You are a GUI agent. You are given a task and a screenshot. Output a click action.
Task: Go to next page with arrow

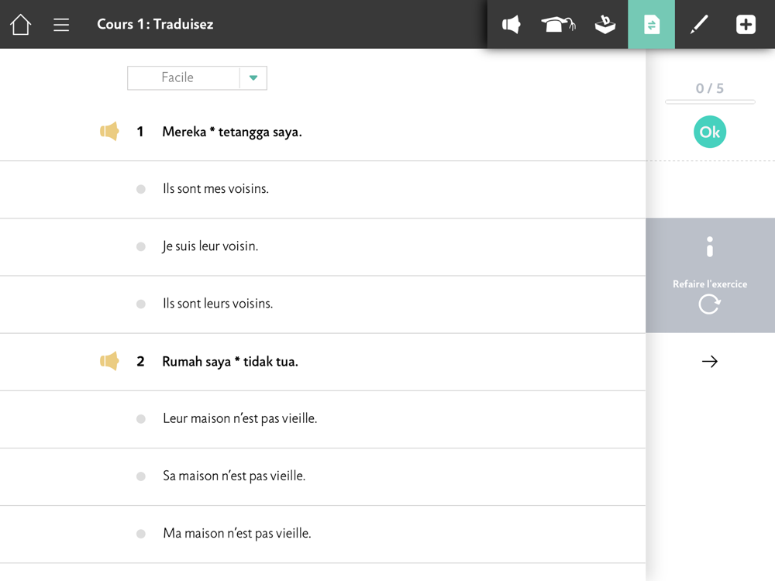(x=709, y=362)
